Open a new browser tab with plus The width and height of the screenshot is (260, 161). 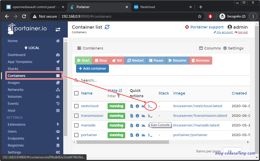[x=201, y=7]
